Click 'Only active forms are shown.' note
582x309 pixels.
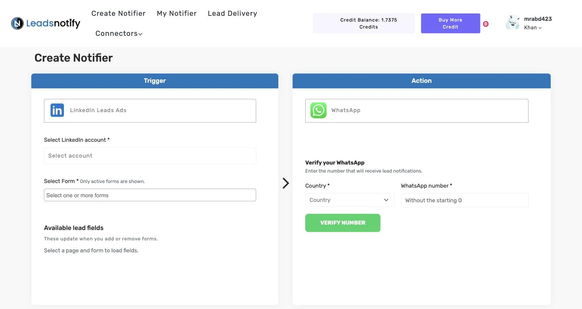[112, 181]
